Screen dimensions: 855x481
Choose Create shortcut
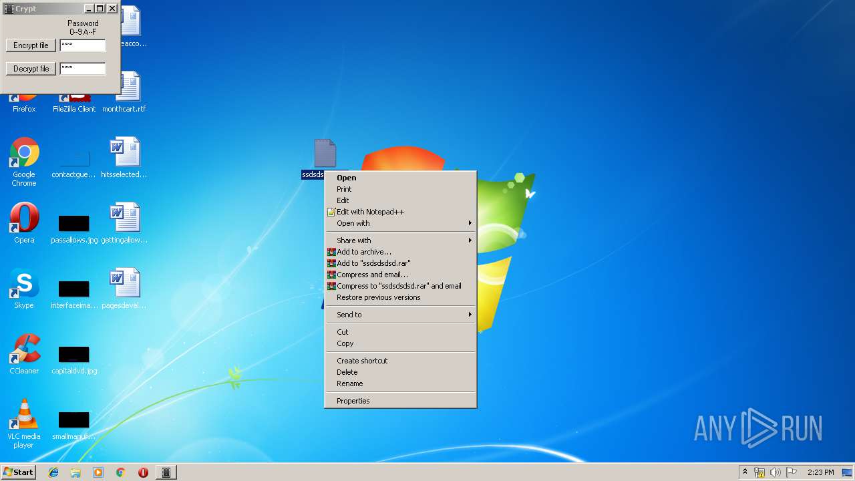401,361
